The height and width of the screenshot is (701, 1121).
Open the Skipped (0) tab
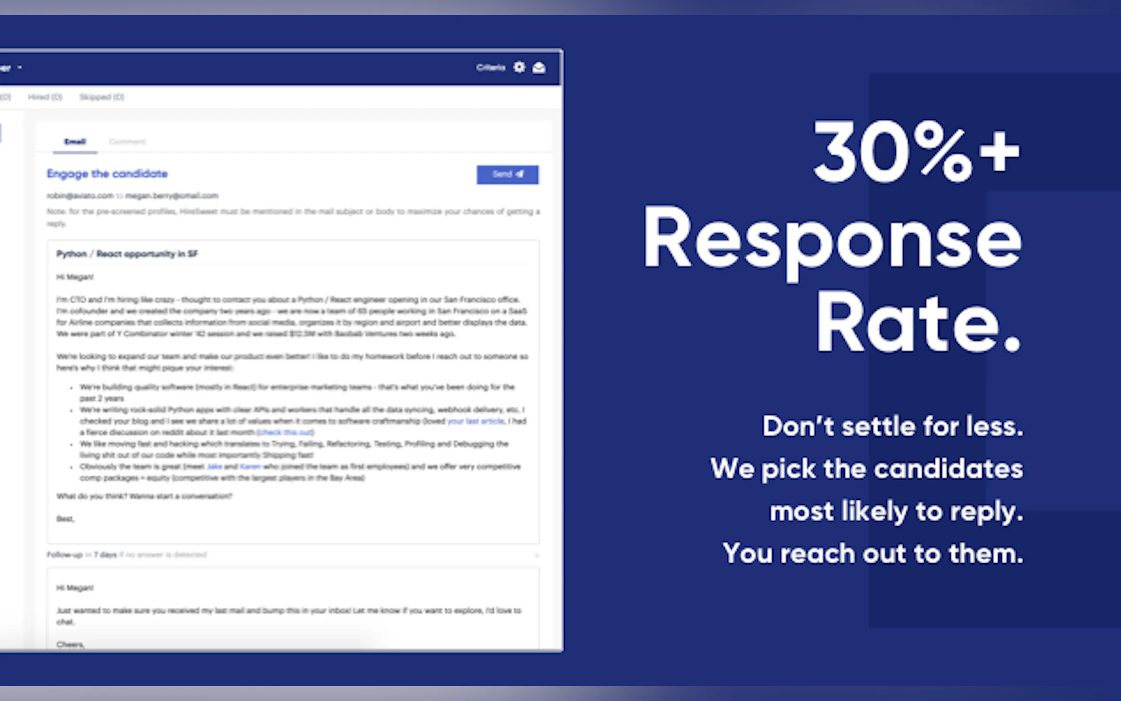pos(102,97)
